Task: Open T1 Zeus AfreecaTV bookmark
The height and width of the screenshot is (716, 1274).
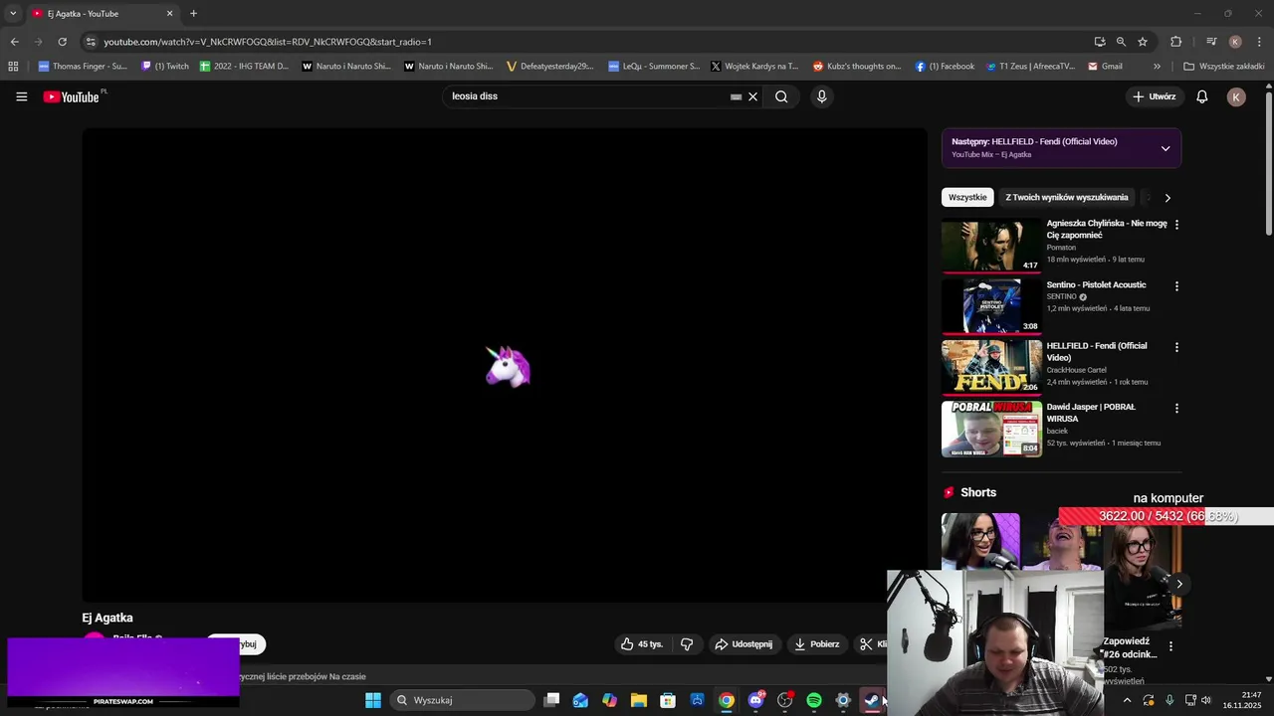Action: (x=1030, y=67)
